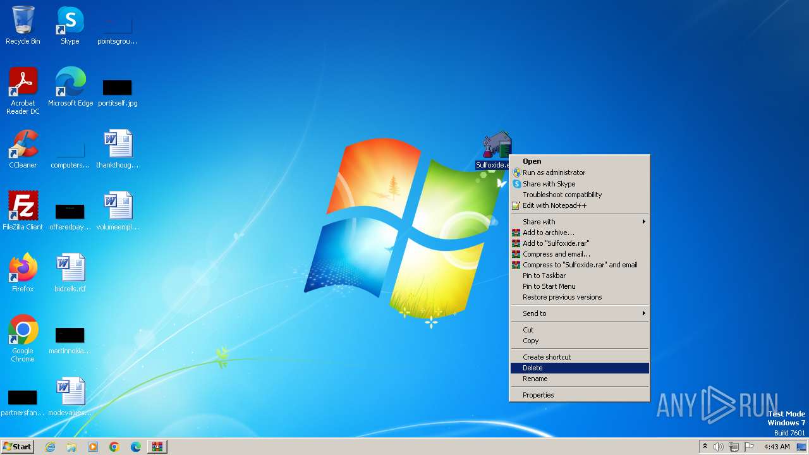809x455 pixels.
Task: Select the modevalues... Word document
Action: pyautogui.click(x=70, y=397)
